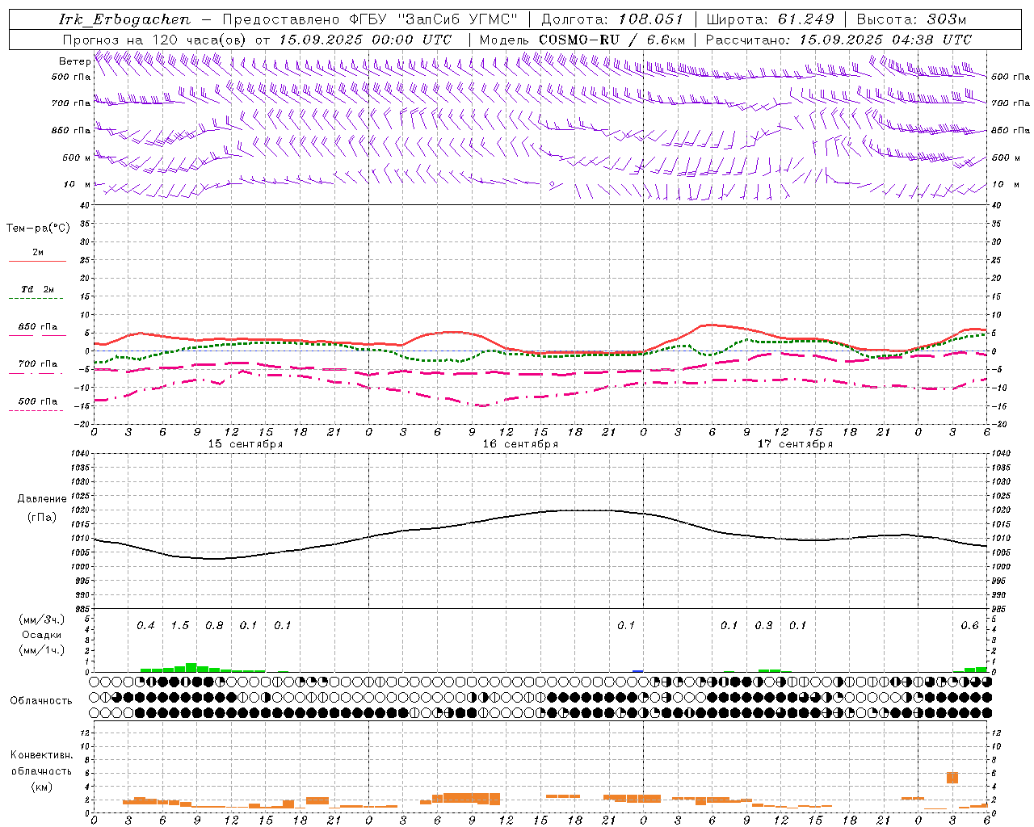
Task: Click the 'Td 2м' dew point legend entry
Action: click(37, 289)
